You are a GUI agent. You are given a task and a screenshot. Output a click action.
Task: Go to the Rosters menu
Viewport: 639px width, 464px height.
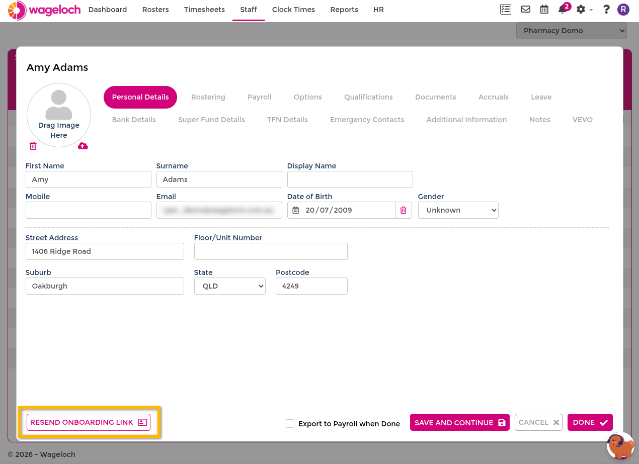[155, 10]
